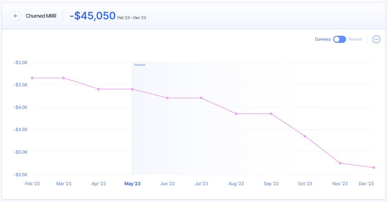This screenshot has width=388, height=202.
Task: Open the three-dot options menu
Action: [376, 39]
